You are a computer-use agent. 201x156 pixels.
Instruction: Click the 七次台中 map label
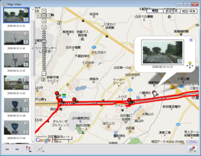(88, 63)
